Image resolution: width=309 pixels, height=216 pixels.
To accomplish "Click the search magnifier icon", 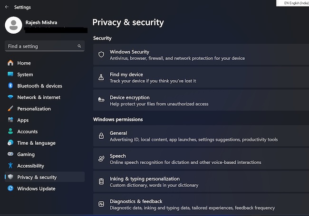I will (x=79, y=46).
